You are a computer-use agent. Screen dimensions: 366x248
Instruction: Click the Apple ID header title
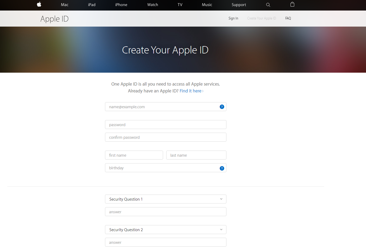[x=54, y=19]
